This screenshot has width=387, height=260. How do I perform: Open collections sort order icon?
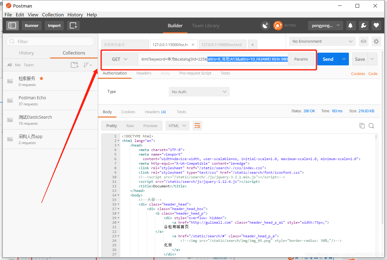pyautogui.click(x=87, y=65)
